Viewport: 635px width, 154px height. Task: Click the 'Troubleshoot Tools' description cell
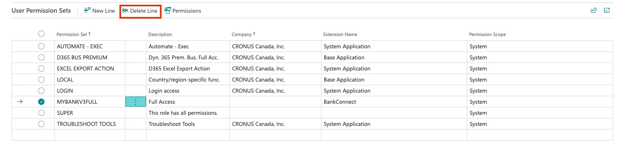click(188, 124)
